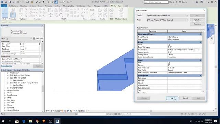This screenshot has width=220, height=124.
Task: Collapse the Constraints section in Properties
Action: coord(40,42)
